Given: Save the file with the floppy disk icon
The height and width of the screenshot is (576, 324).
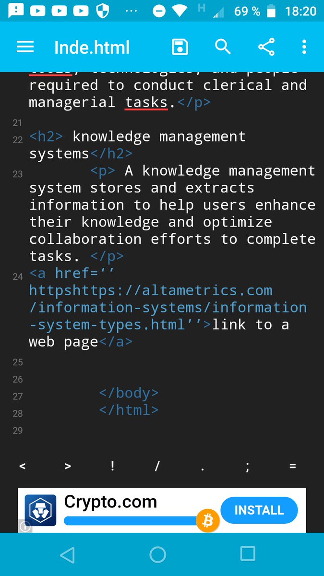Looking at the screenshot, I should pyautogui.click(x=180, y=47).
